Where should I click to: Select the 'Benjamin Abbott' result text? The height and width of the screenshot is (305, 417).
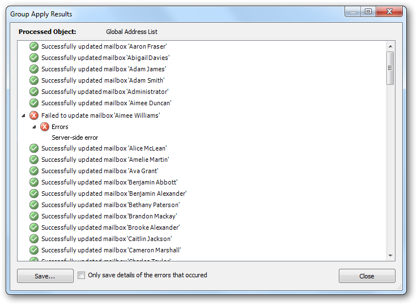pos(109,182)
